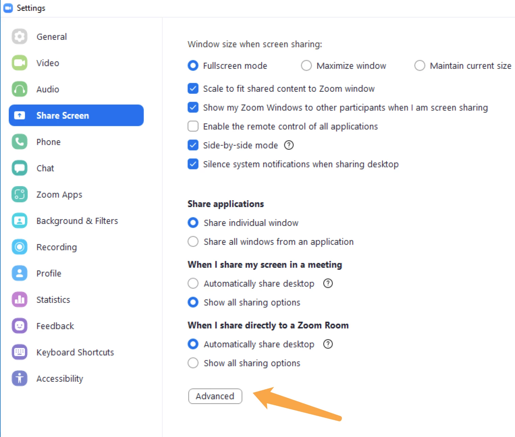This screenshot has width=515, height=437.
Task: Click the Advanced button
Action: tap(215, 396)
